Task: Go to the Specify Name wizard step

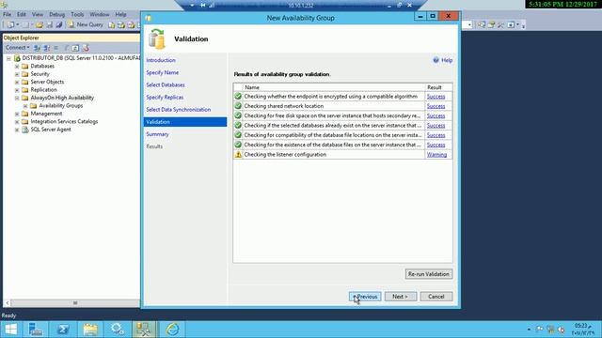Action: pos(162,72)
